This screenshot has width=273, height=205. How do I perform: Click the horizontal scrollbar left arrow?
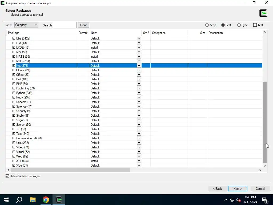tap(8, 170)
